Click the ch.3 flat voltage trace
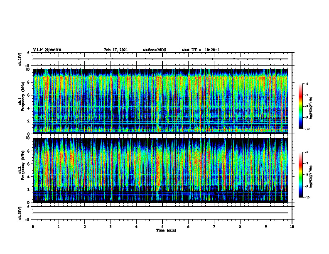The image size is (329, 254). (x=160, y=213)
